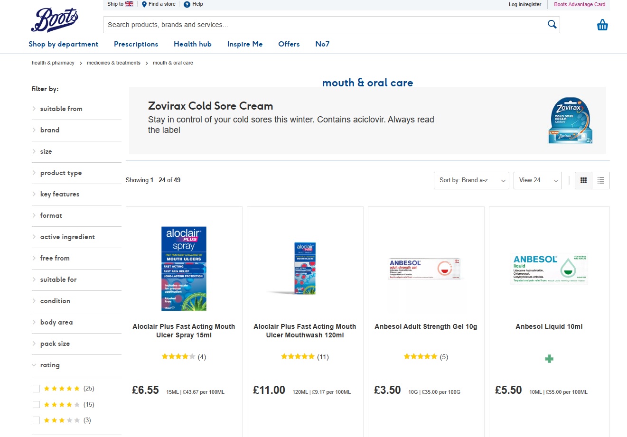The width and height of the screenshot is (627, 437).
Task: Click the Help question mark icon
Action: [187, 4]
